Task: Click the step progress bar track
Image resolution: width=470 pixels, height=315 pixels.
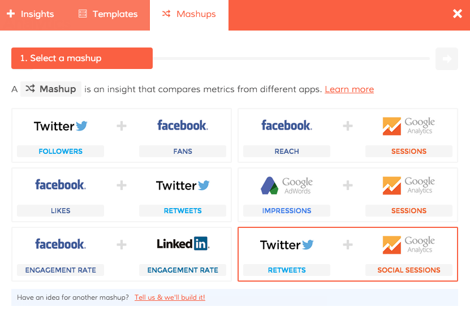Action: 291,58
